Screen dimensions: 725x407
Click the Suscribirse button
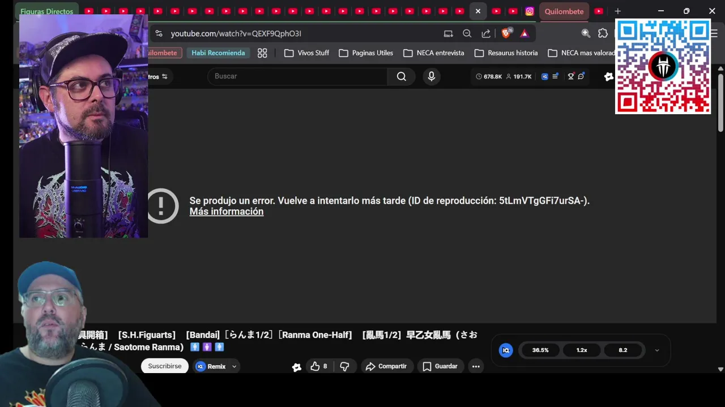165,366
